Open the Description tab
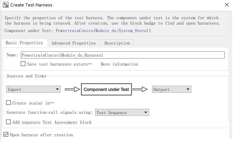 click(117, 43)
